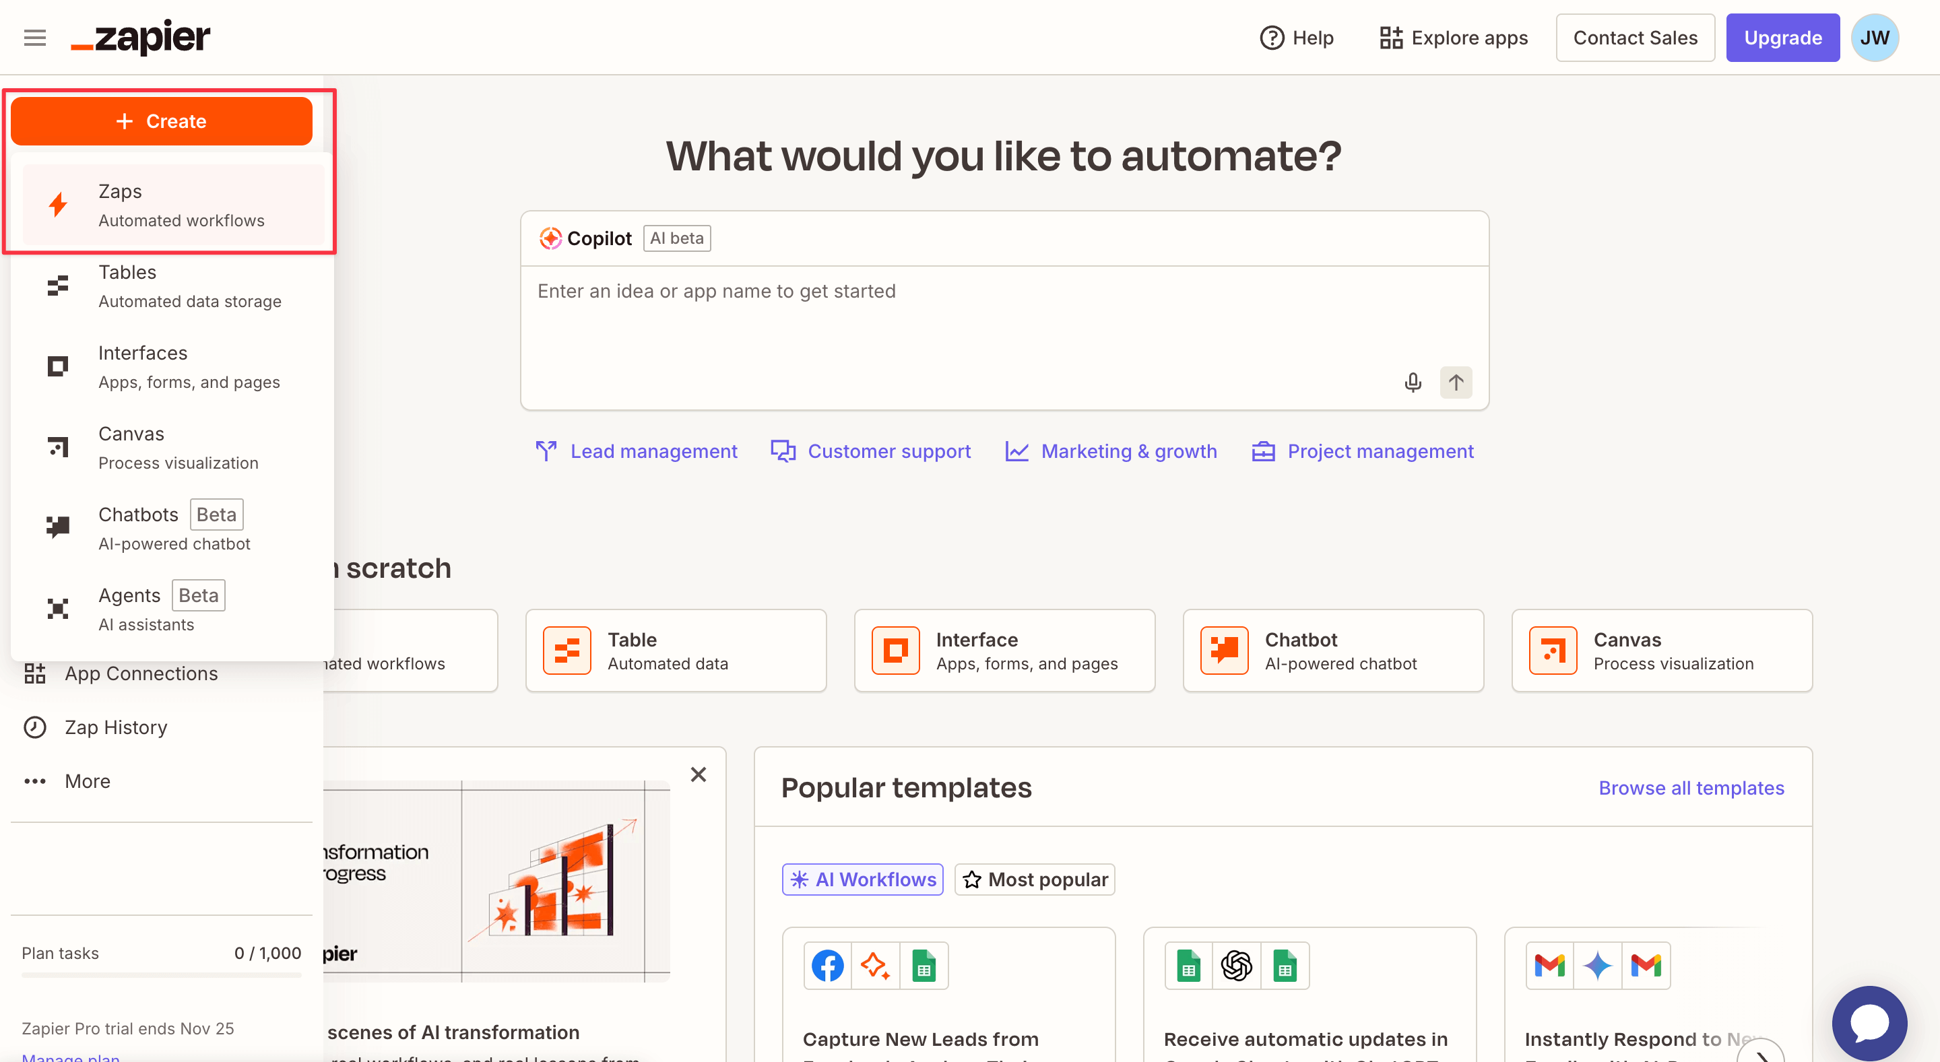Click the Table template card icon

[x=567, y=651]
